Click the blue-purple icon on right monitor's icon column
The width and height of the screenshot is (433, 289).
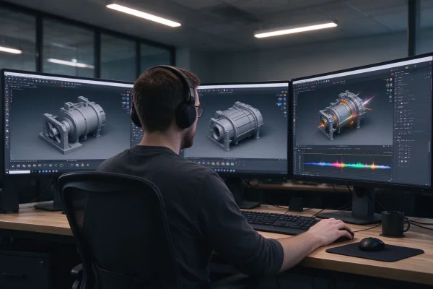pyautogui.click(x=391, y=85)
